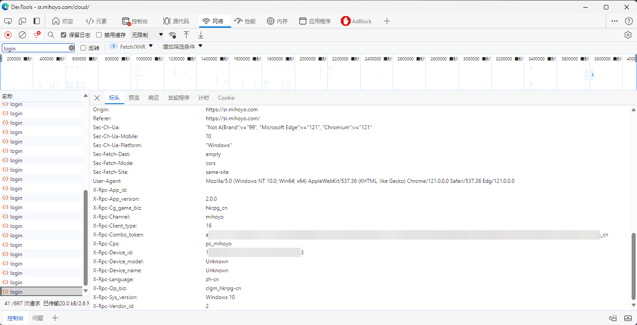Enable the 禁用缓存 checkbox

pos(99,35)
